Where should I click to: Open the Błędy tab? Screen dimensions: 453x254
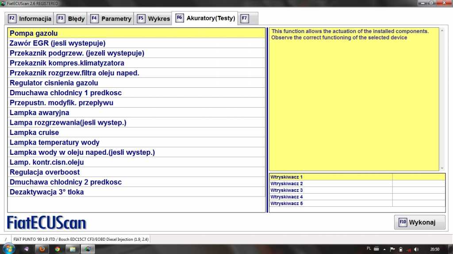click(71, 19)
